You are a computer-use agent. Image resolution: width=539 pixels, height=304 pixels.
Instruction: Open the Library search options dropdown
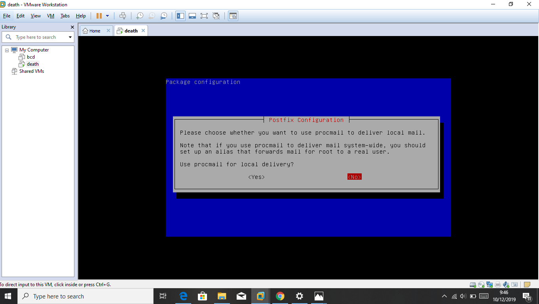(70, 37)
